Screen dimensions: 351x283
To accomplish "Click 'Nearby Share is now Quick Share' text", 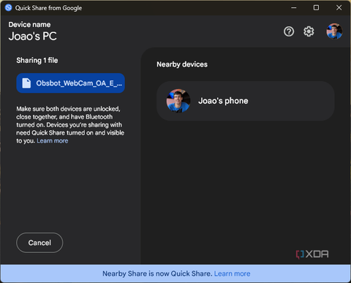I will (157, 273).
